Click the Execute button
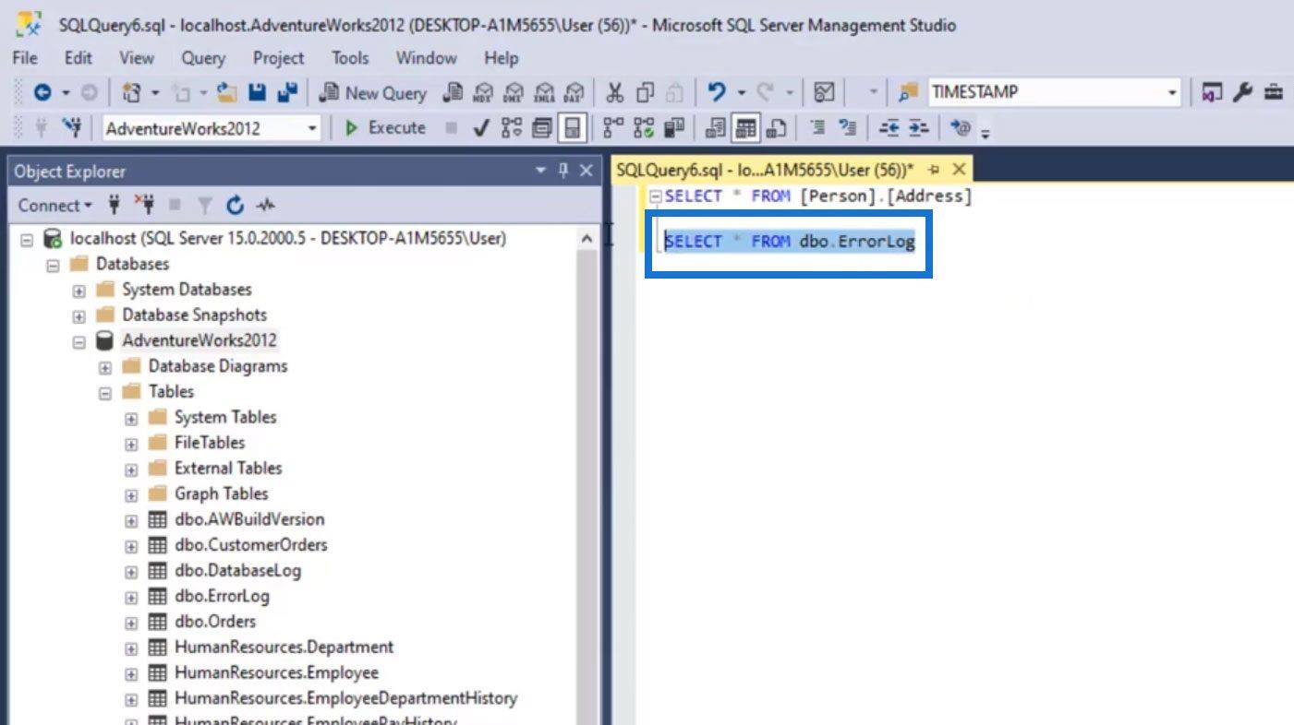The image size is (1294, 725). 385,128
